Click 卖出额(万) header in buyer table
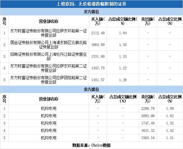 click(148, 21)
